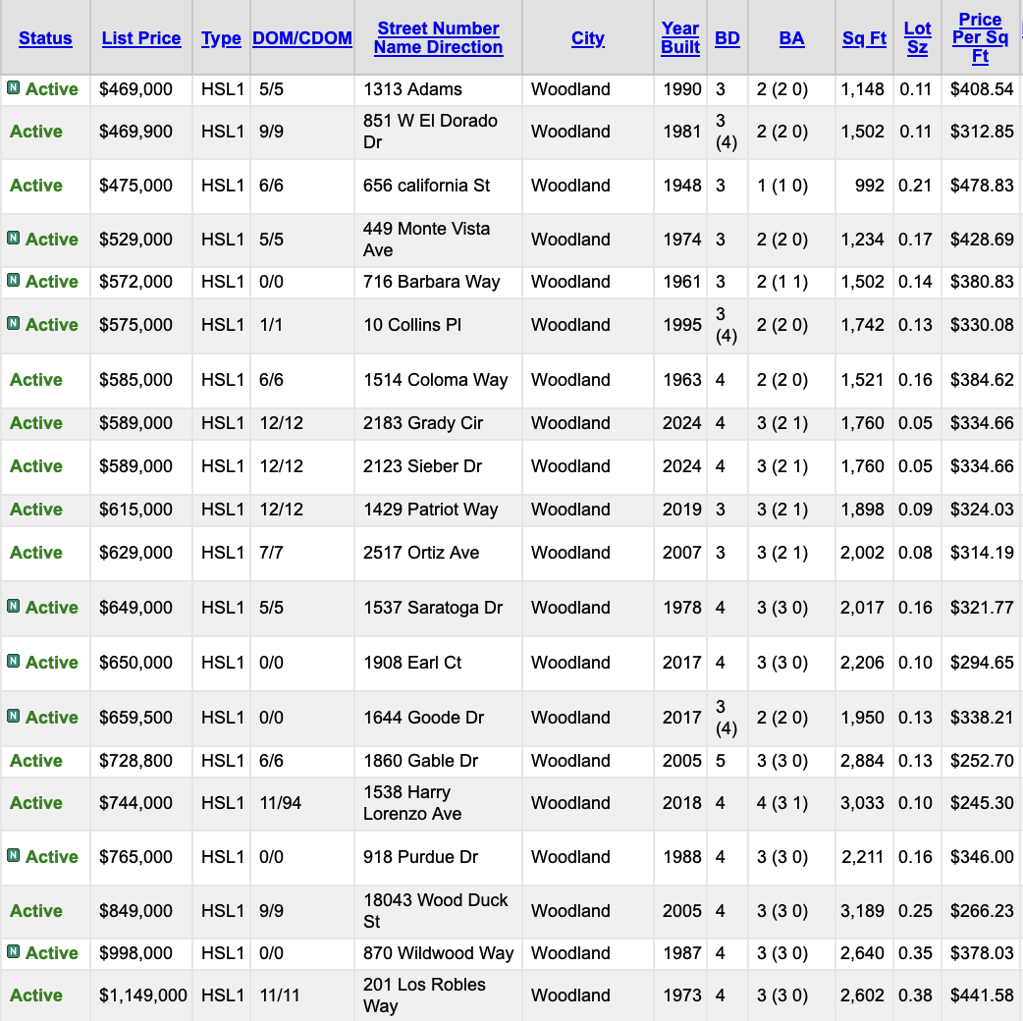Image resolution: width=1023 pixels, height=1021 pixels.
Task: Click the New icon for 870 Wildwood Way
Action: click(x=13, y=952)
